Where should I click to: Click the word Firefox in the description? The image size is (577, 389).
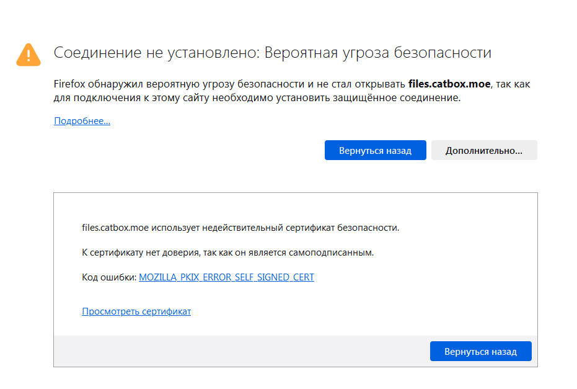(x=69, y=84)
